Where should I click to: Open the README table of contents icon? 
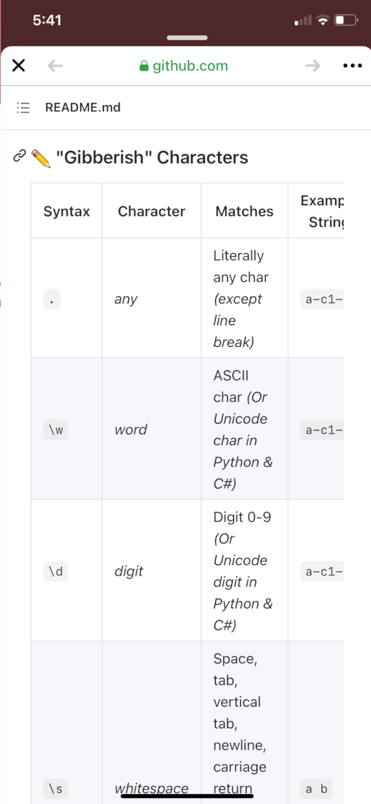click(x=23, y=107)
